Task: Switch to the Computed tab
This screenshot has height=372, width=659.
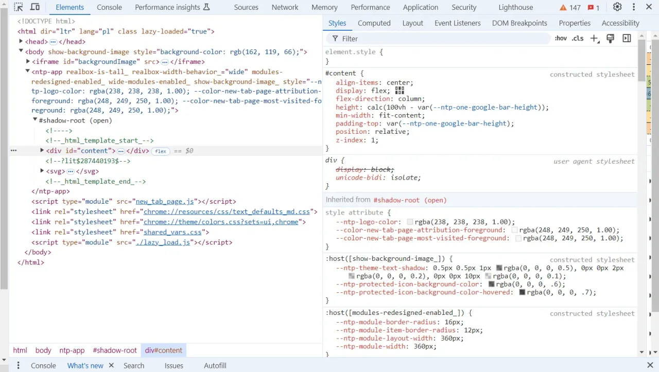Action: pyautogui.click(x=374, y=23)
